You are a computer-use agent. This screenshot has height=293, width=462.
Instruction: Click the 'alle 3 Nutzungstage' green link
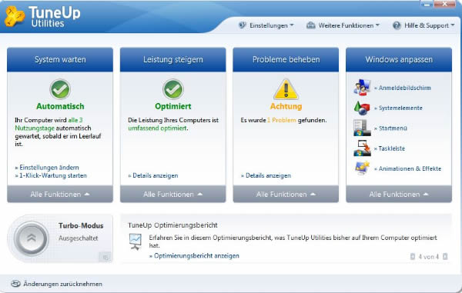pyautogui.click(x=49, y=124)
